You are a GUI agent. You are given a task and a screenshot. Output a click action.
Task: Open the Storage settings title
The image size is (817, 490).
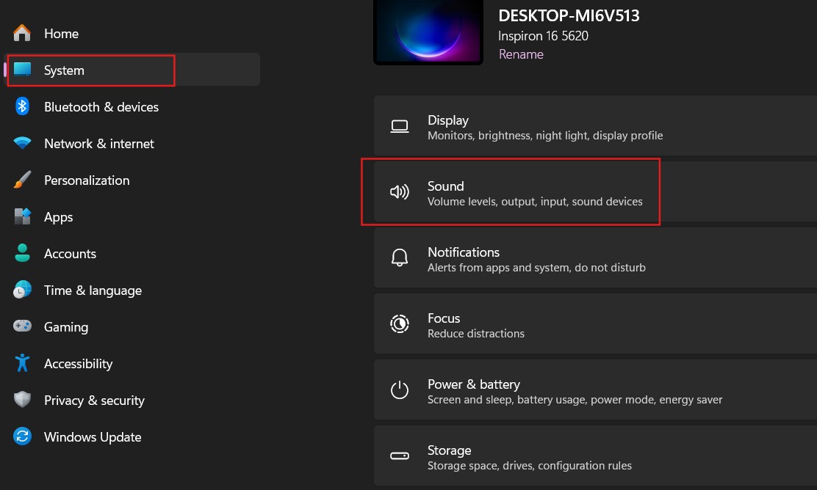[x=449, y=450]
